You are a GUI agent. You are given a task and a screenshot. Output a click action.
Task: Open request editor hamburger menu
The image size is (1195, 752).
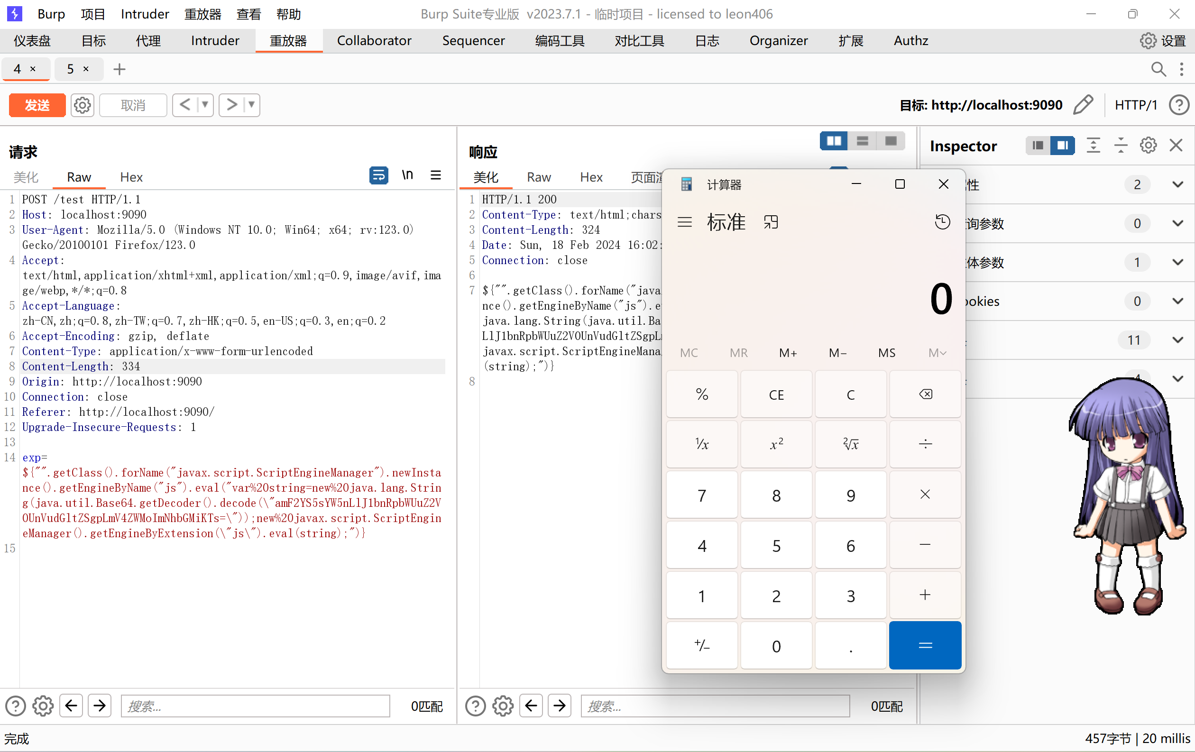point(435,175)
